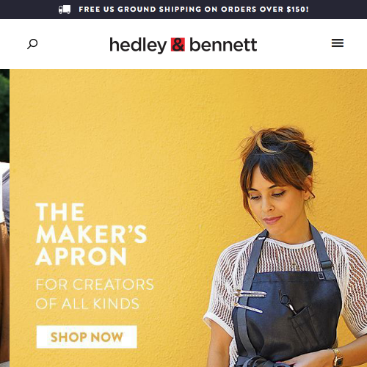Click the word bennett in the logo
Image resolution: width=367 pixels, height=367 pixels.
click(223, 45)
